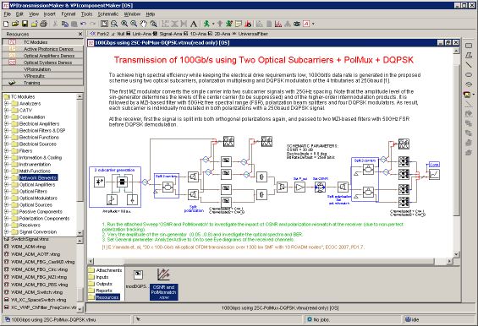Select the Pan hand tool
This screenshot has width=478, height=326.
point(143,24)
